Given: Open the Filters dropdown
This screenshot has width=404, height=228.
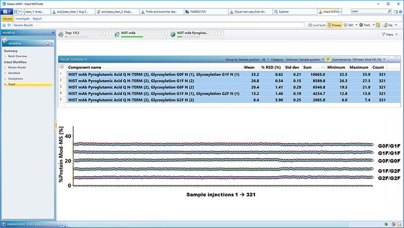Looking at the screenshot, I should 396,35.
